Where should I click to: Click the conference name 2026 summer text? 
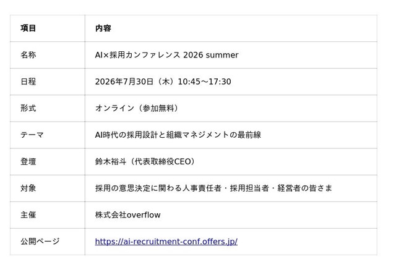click(166, 55)
